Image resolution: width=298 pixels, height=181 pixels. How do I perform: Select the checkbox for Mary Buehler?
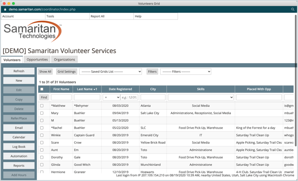(42, 113)
